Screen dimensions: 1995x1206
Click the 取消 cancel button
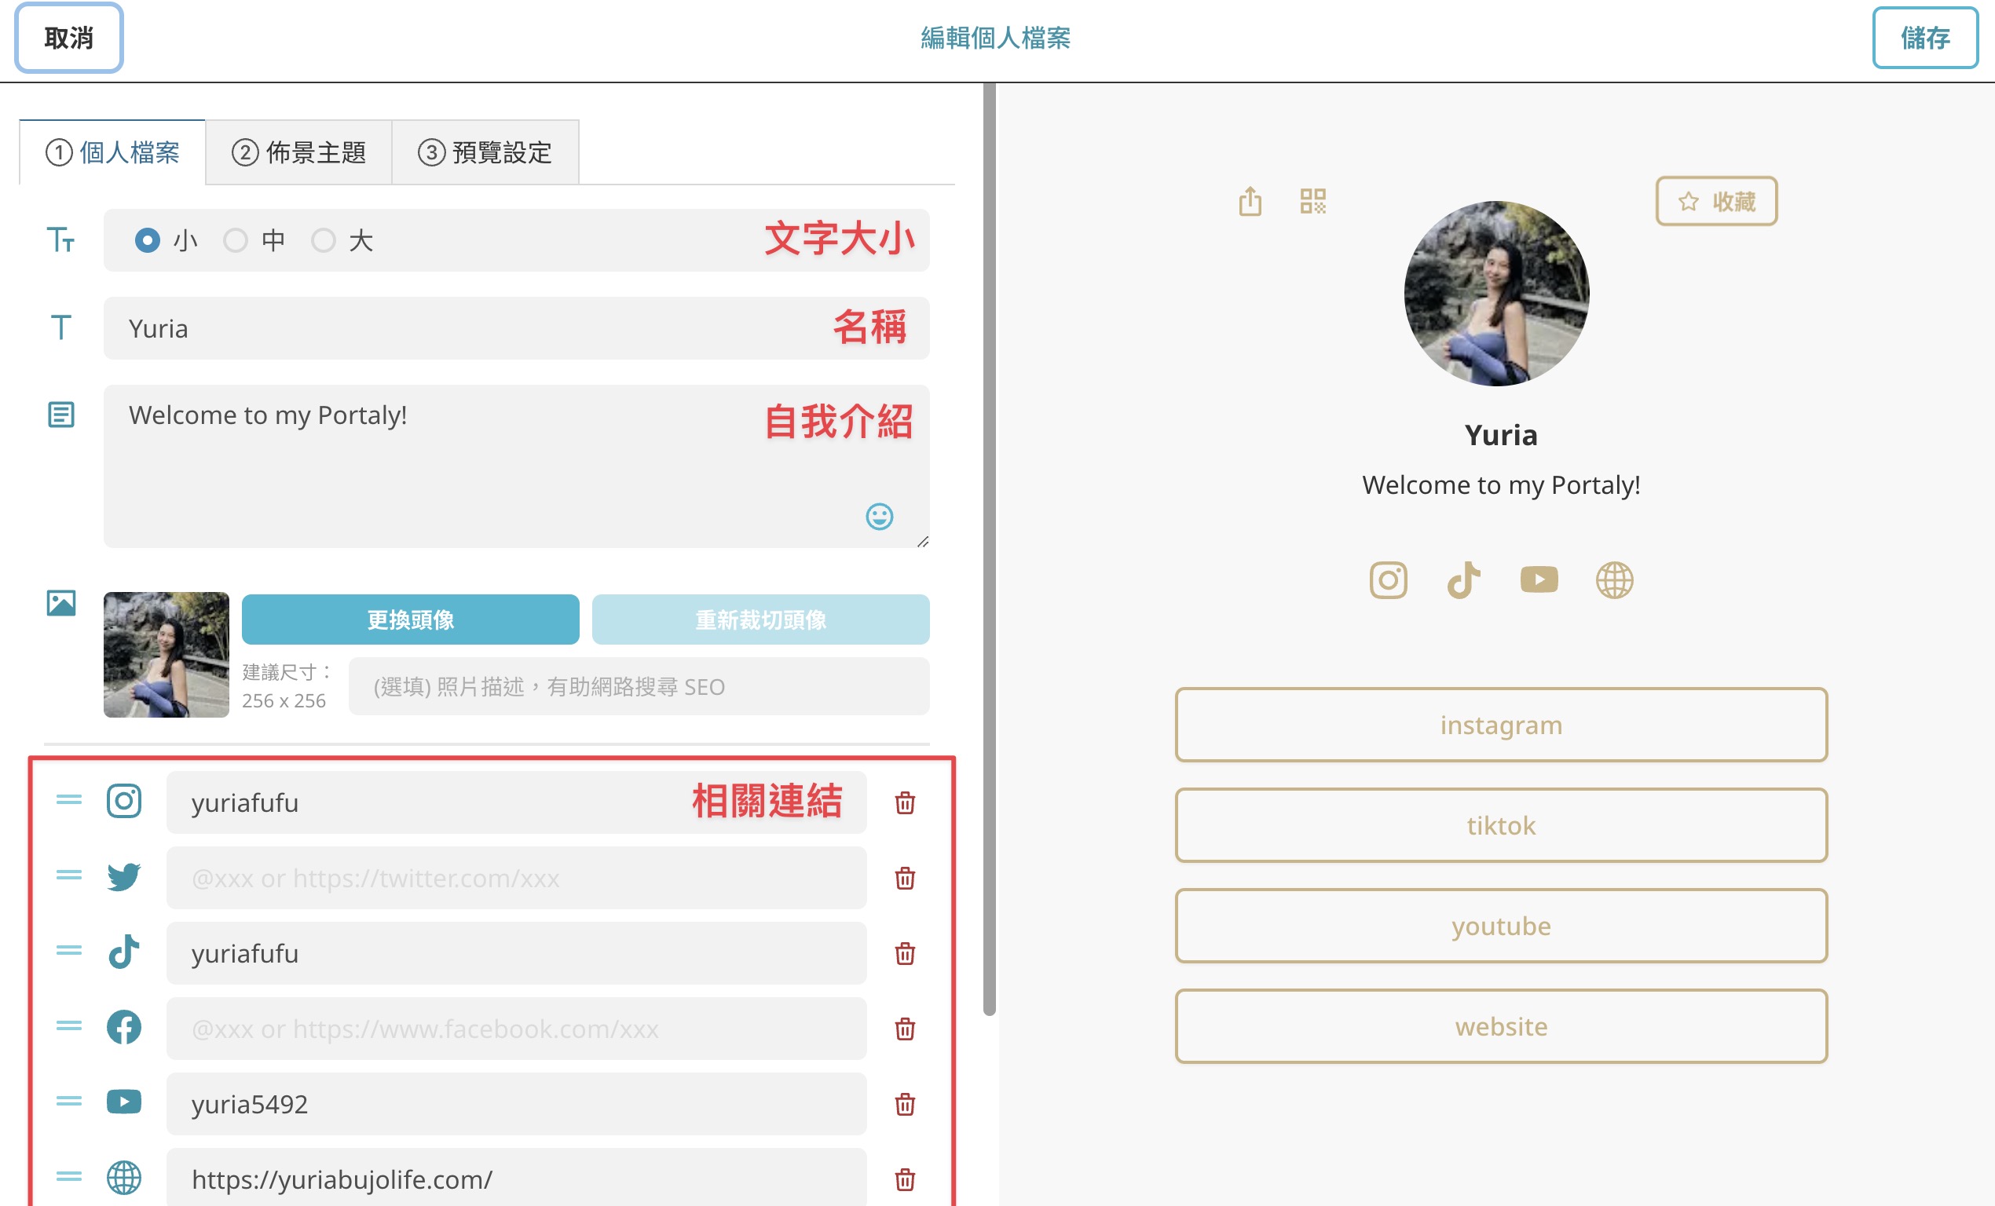pyautogui.click(x=69, y=38)
